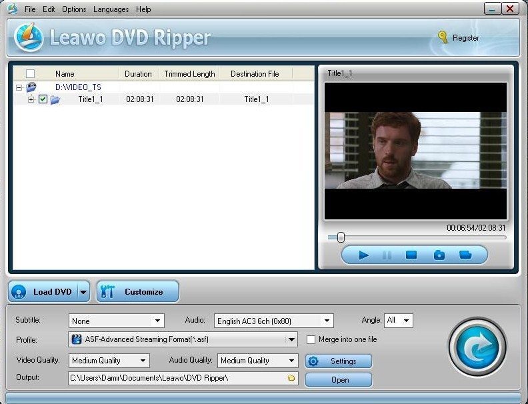Open the Edit menu
Viewport: 528px width, 404px height.
click(x=49, y=9)
